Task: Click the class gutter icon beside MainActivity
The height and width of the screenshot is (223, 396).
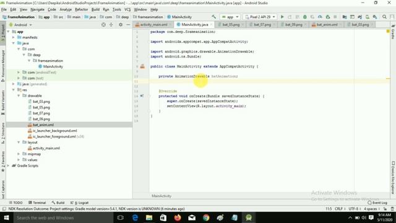Action: point(142,66)
